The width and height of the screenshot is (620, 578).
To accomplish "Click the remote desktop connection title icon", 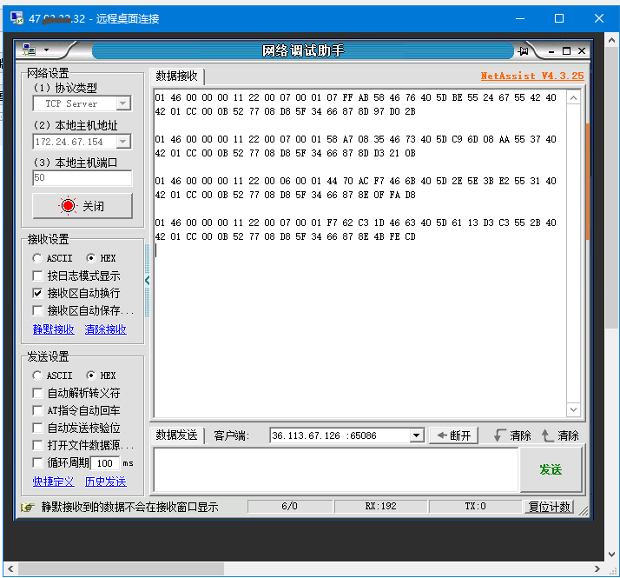I will 17,18.
